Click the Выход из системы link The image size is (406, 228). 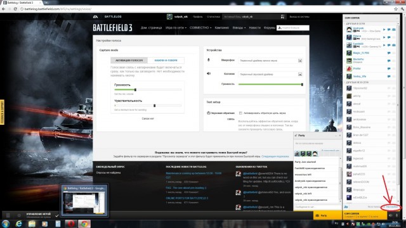[x=299, y=17]
